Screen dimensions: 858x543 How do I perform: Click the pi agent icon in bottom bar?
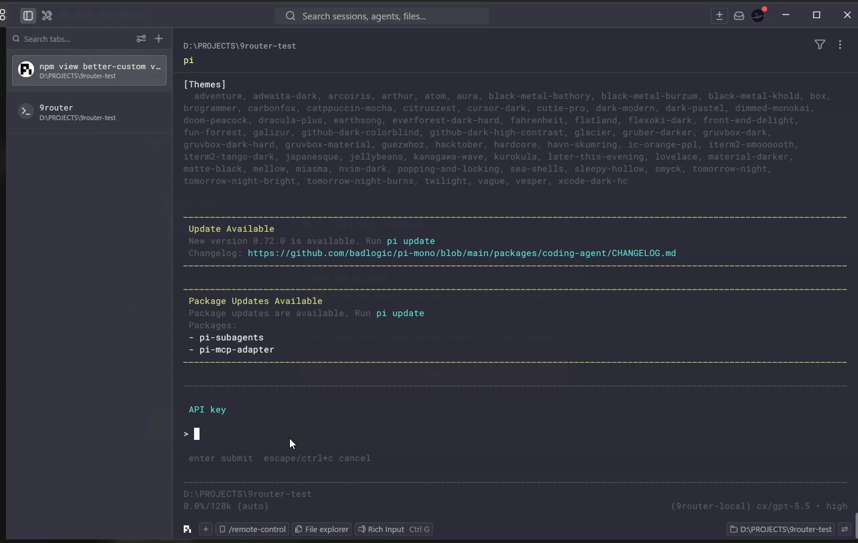(187, 529)
